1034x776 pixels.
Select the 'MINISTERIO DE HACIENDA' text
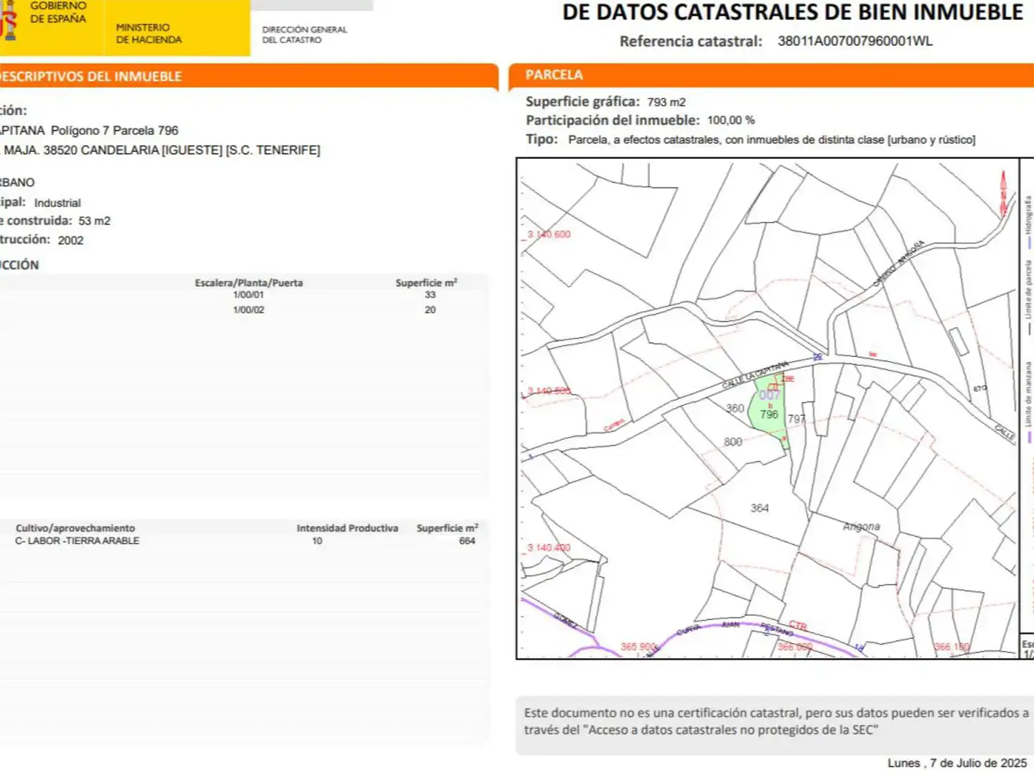[x=149, y=33]
